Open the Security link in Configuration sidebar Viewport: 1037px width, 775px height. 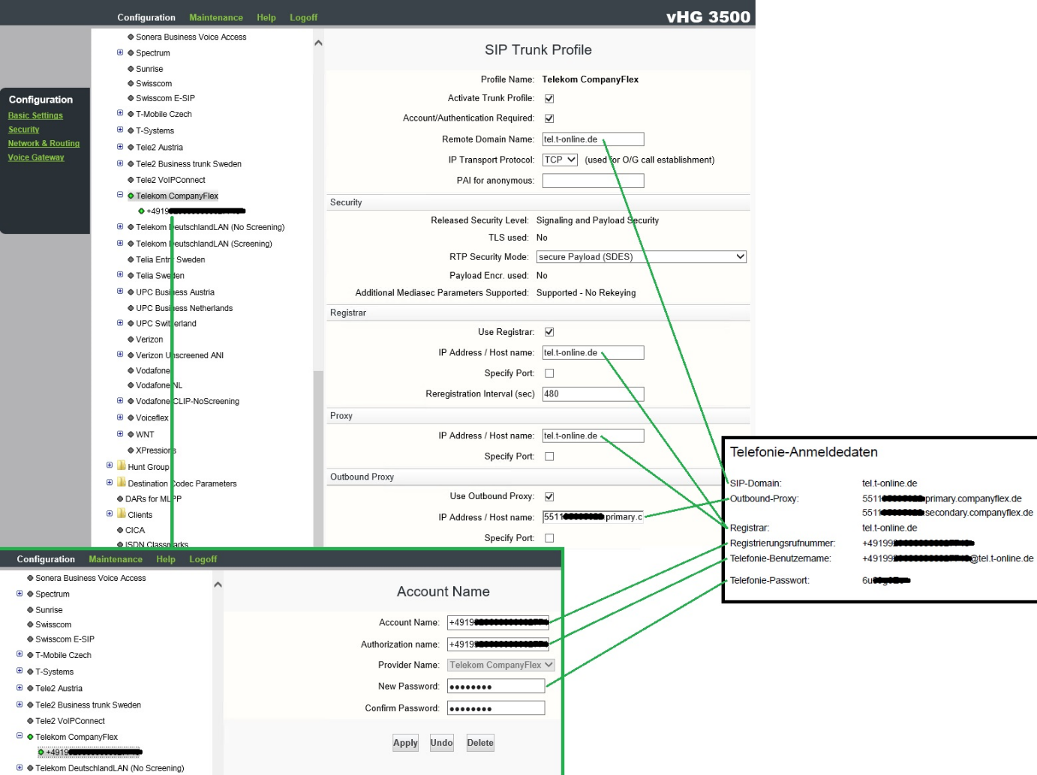23,130
